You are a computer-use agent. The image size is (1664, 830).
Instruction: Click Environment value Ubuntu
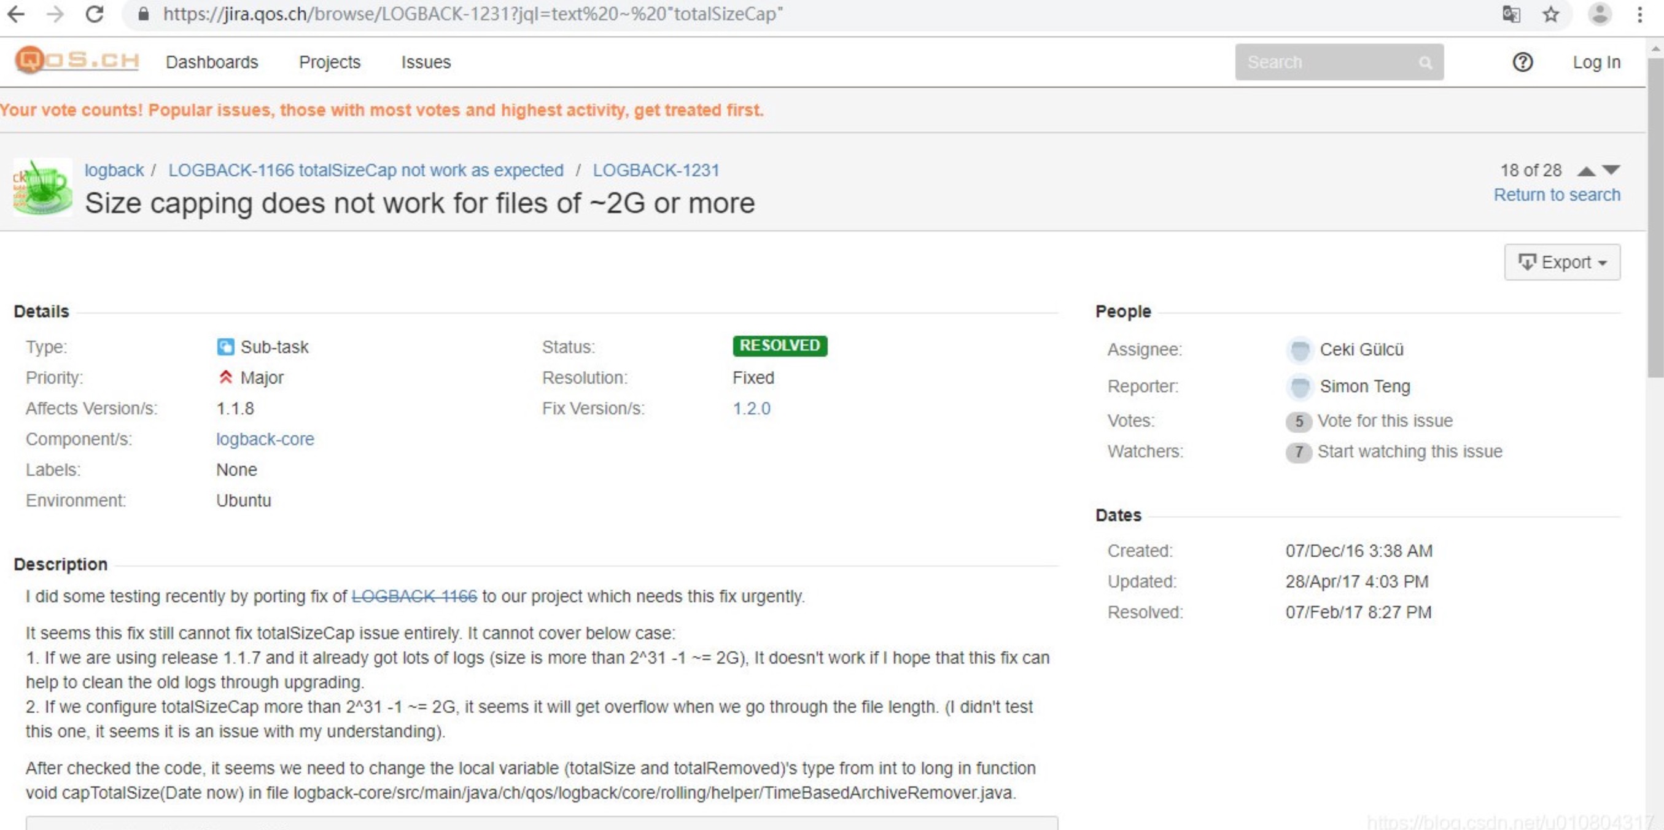(244, 500)
